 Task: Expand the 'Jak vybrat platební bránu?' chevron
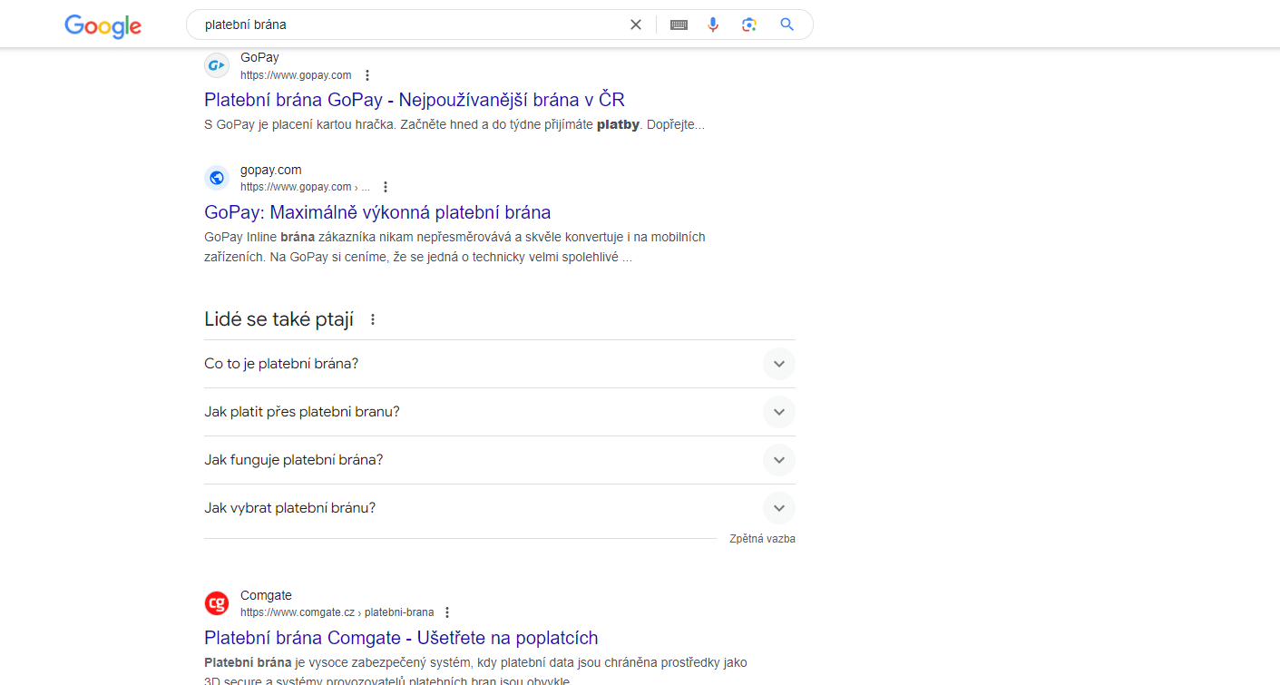click(778, 508)
